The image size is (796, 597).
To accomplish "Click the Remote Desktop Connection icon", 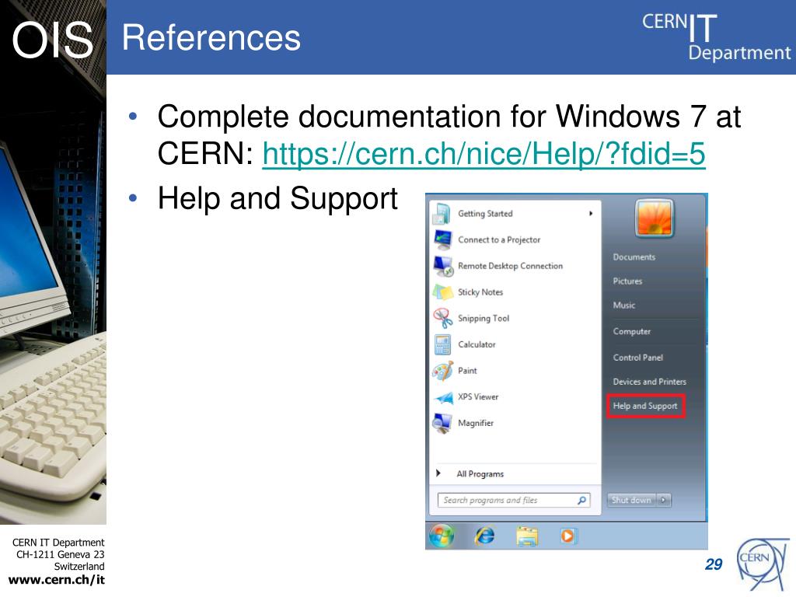I will coord(442,266).
